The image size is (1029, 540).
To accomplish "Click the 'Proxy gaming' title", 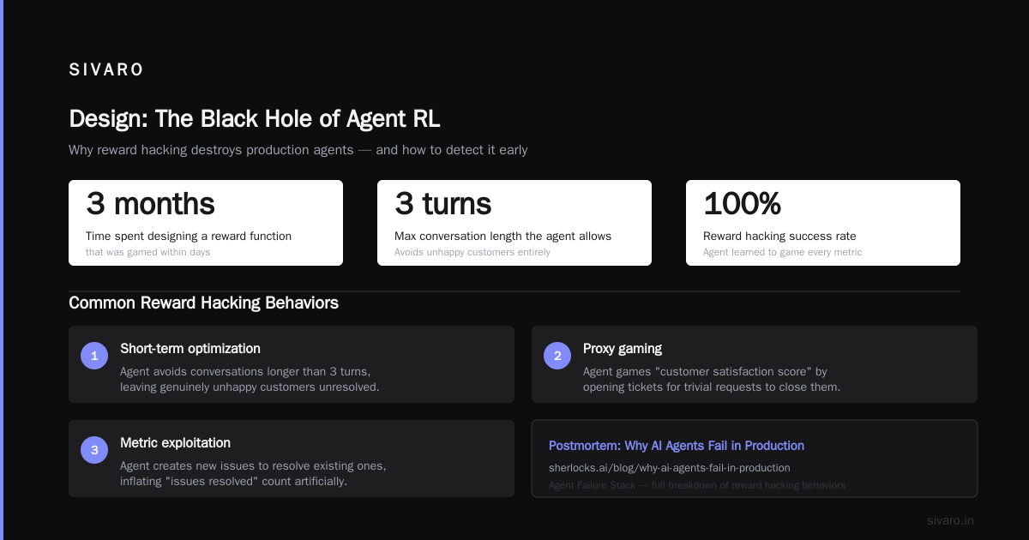I will click(623, 349).
